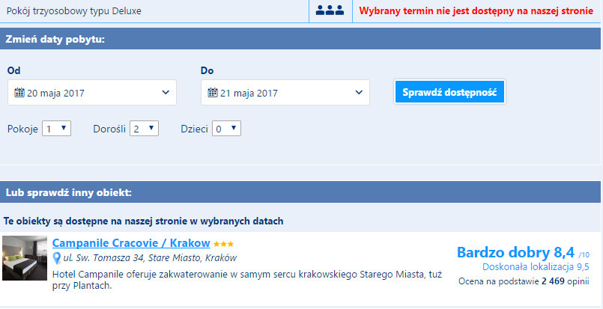Screen dimensions: 603x309
Task: Click Ocena na podstawie 2 469 opinii
Action: [x=524, y=282]
